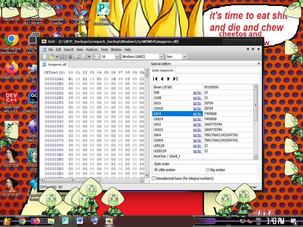
Task: Click the go to link for UInt32
Action: pos(197,130)
